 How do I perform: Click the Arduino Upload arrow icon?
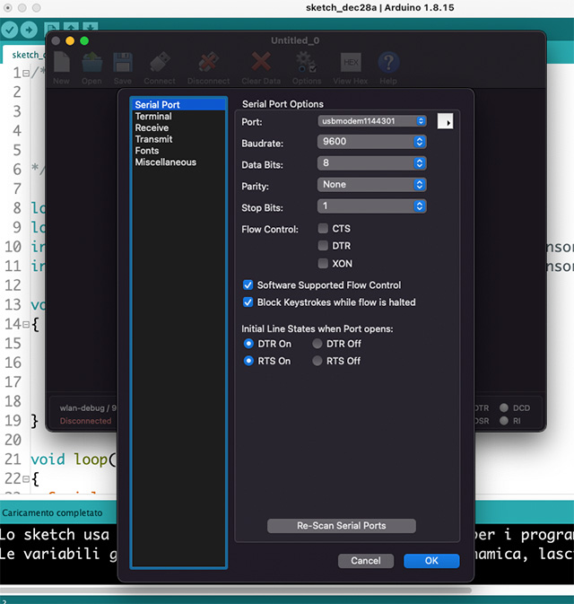pyautogui.click(x=30, y=30)
